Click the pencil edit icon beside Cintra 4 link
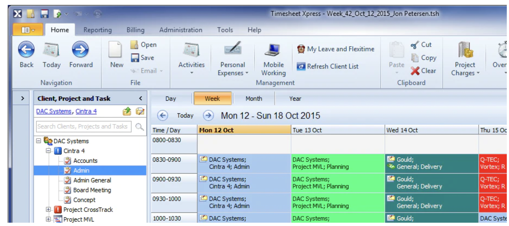 pos(140,111)
